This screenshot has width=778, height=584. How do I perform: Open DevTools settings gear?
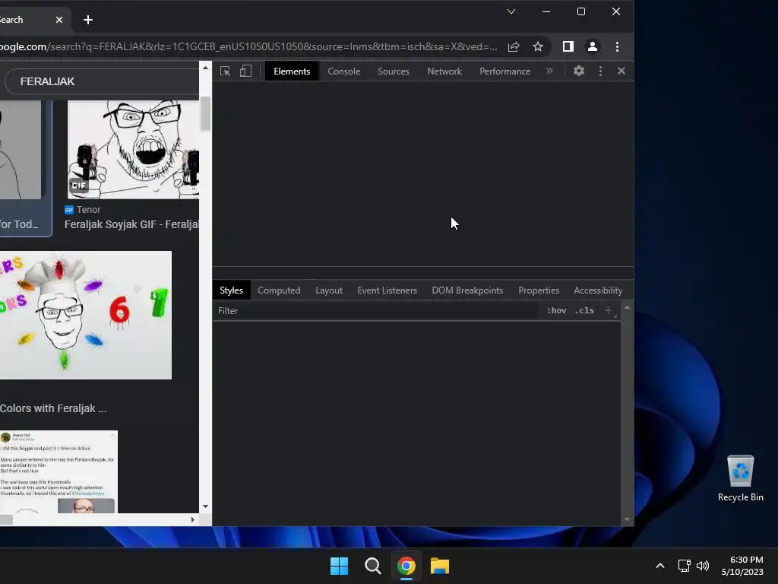point(578,71)
